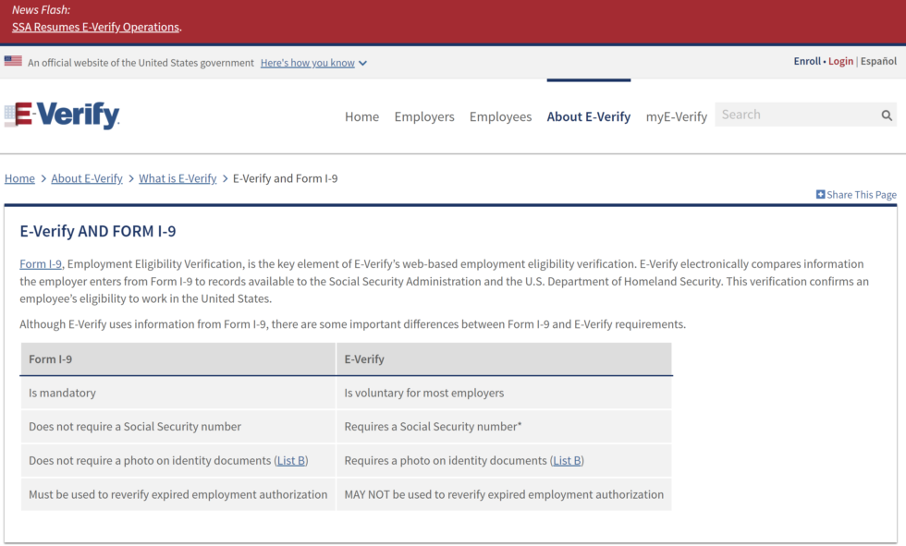Open the myE-Verify menu item

(x=676, y=116)
